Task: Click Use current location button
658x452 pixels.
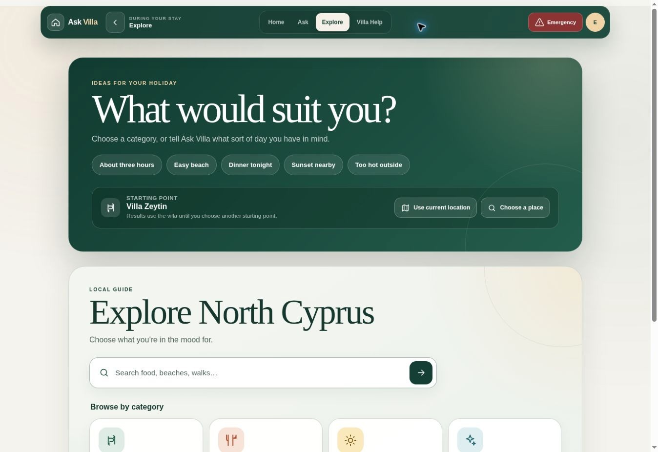Action: coord(435,207)
